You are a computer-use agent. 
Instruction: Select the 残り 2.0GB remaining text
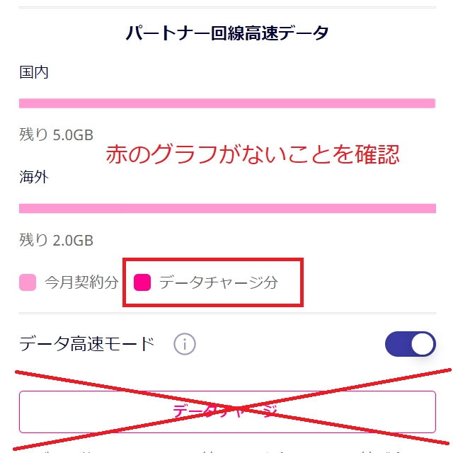56,240
